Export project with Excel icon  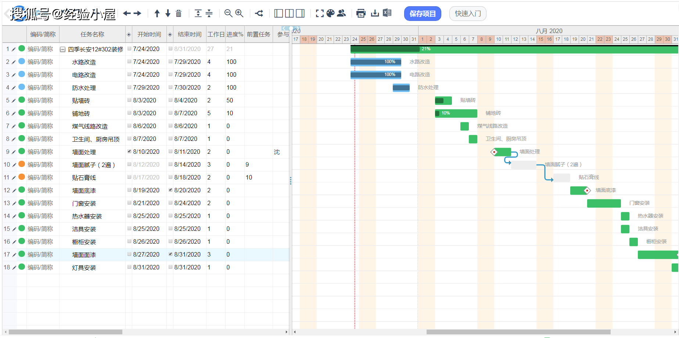click(x=387, y=13)
